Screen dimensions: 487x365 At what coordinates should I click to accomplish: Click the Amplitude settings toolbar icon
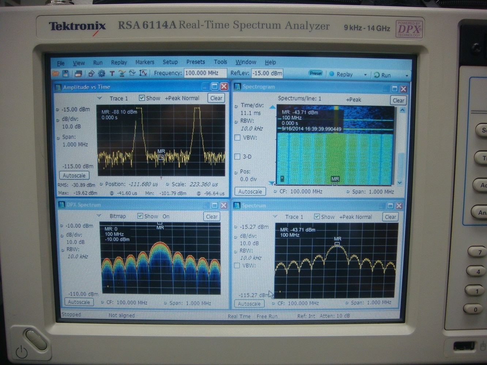[x=132, y=73]
